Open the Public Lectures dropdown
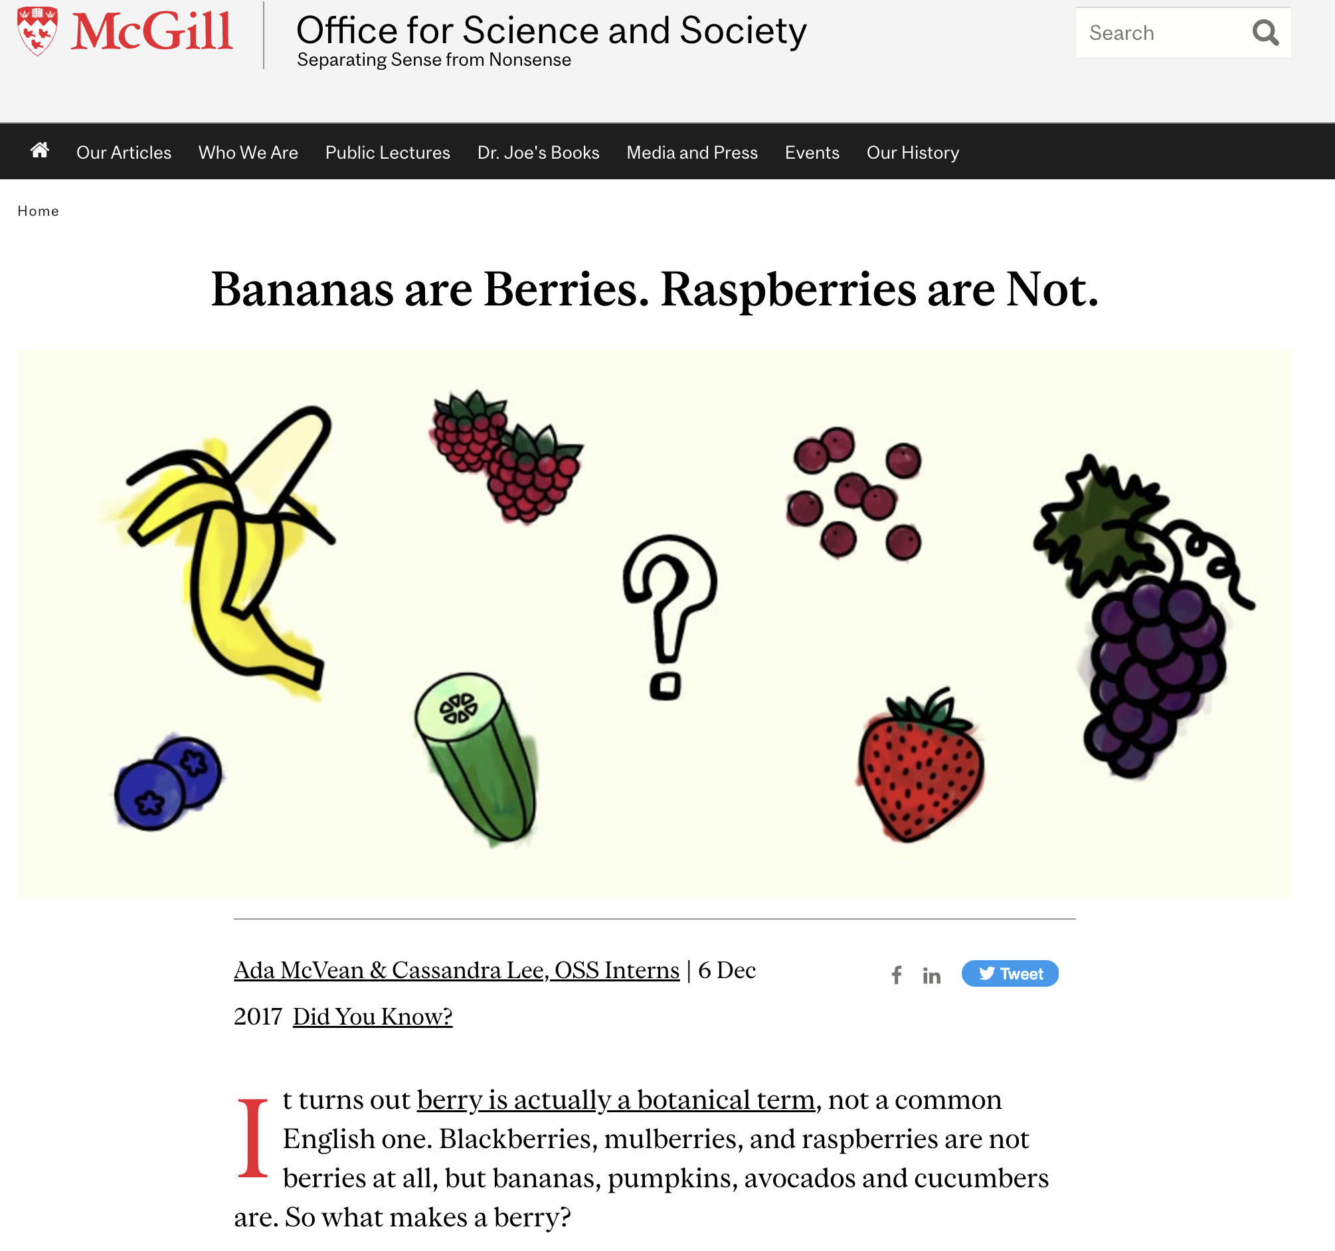This screenshot has height=1251, width=1335. click(x=387, y=151)
